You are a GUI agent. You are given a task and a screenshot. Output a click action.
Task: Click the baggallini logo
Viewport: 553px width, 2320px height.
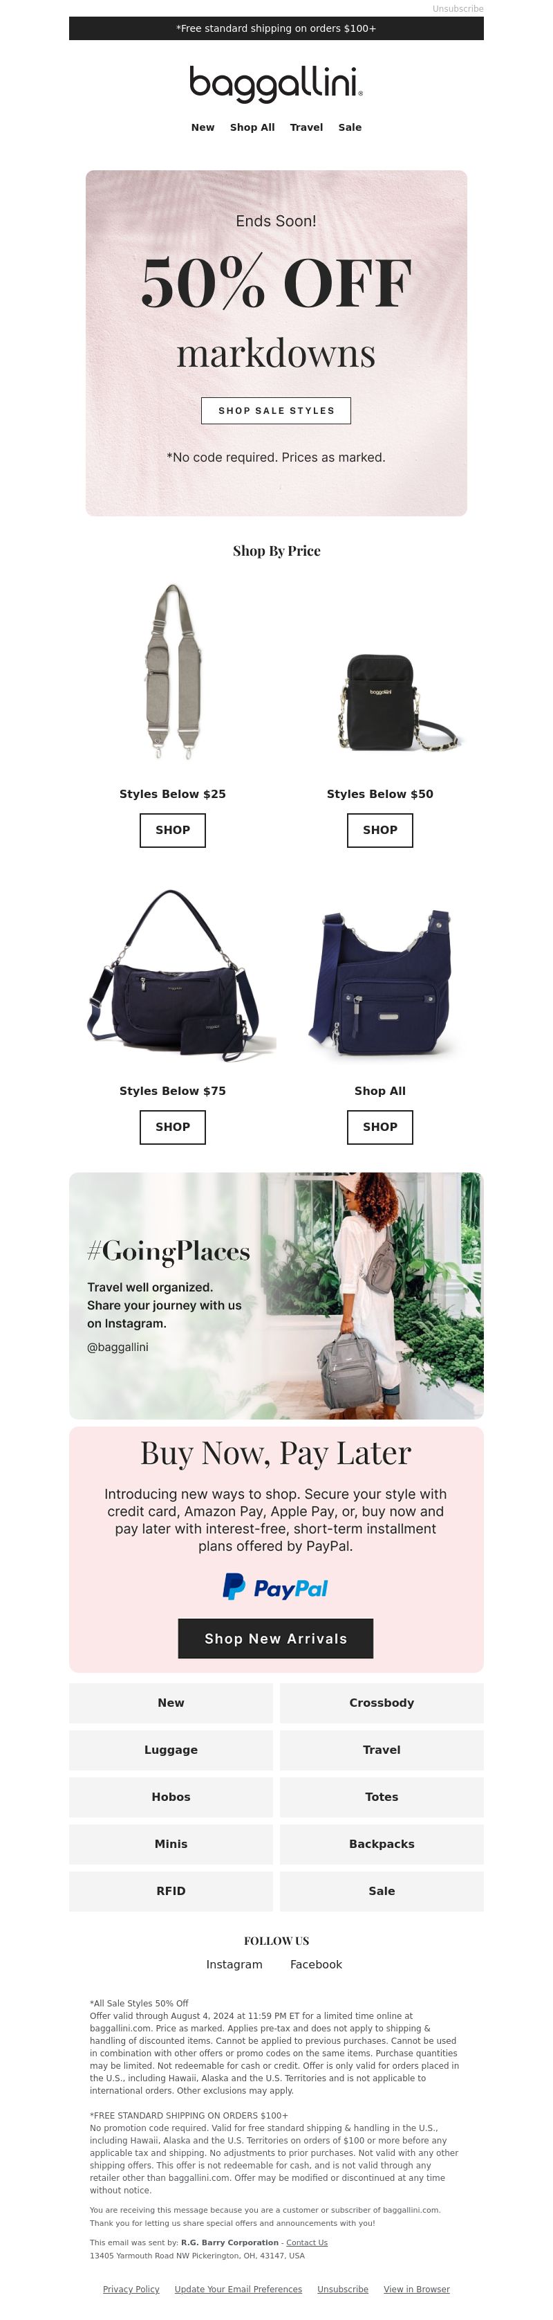(x=276, y=84)
